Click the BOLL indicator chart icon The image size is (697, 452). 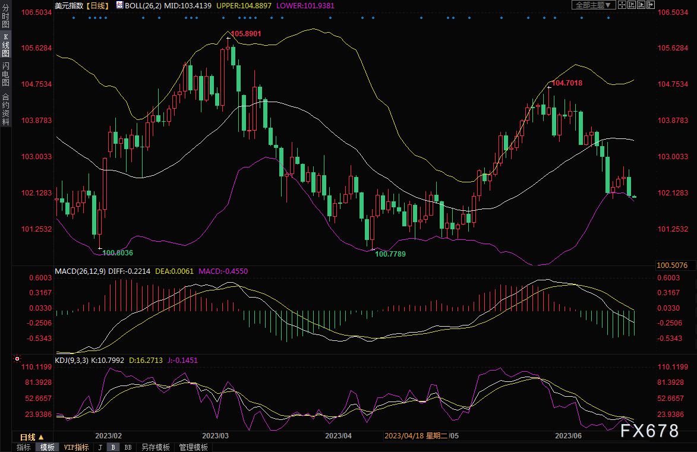(119, 5)
